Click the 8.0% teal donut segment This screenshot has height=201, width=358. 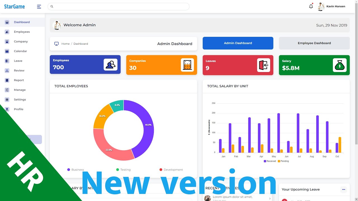click(x=117, y=105)
